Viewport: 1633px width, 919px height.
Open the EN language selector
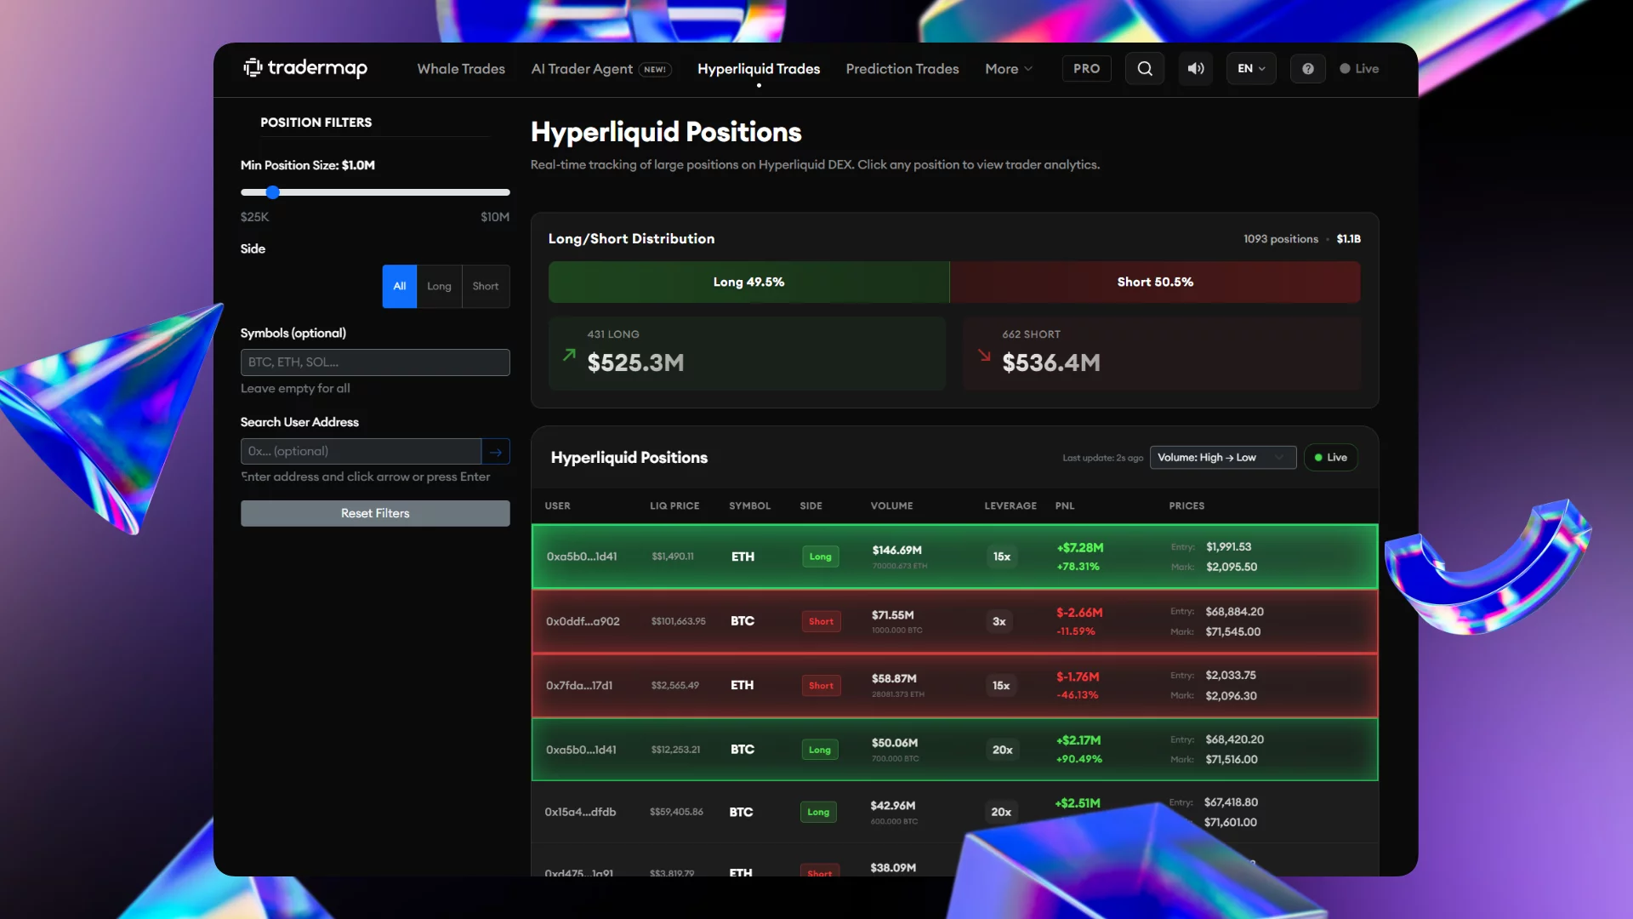tap(1250, 68)
